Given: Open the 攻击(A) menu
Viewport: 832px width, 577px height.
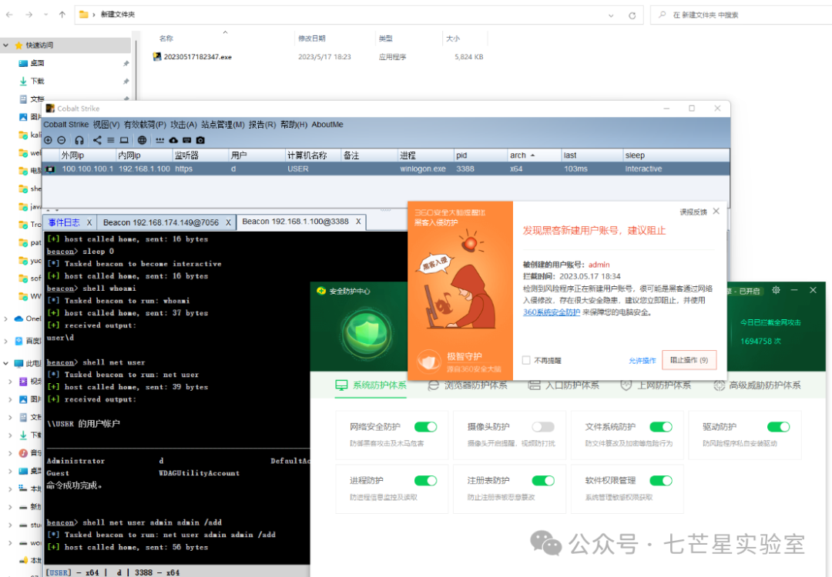Looking at the screenshot, I should [x=183, y=125].
